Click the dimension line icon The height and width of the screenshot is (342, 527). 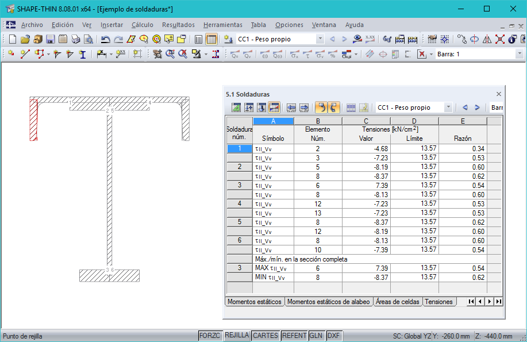point(101,54)
